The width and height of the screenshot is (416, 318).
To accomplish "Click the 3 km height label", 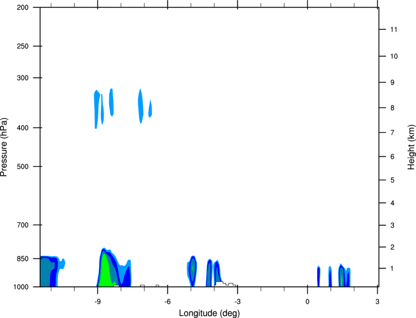I will pos(393,226).
